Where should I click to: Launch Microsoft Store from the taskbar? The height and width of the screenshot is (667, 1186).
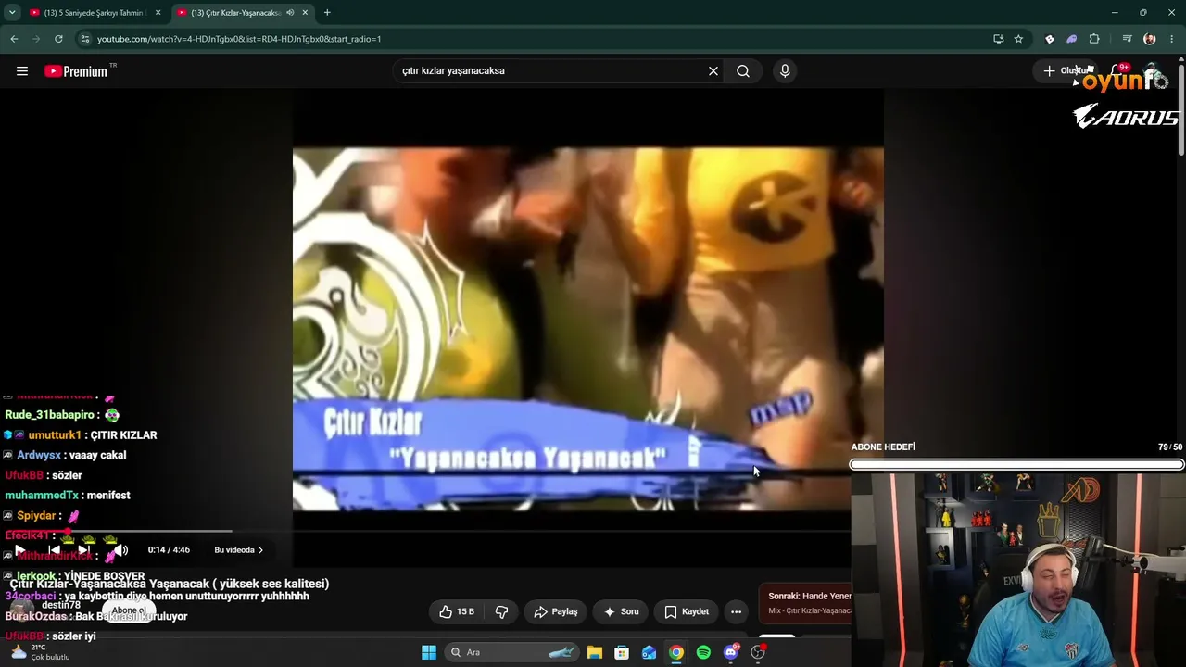click(x=622, y=652)
